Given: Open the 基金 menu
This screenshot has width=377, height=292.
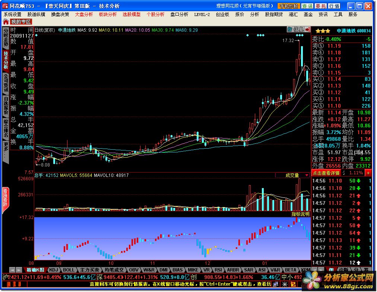Looking at the screenshot, I should pos(308,15).
